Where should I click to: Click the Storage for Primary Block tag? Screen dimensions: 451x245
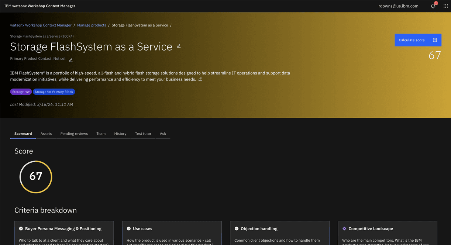click(x=54, y=92)
